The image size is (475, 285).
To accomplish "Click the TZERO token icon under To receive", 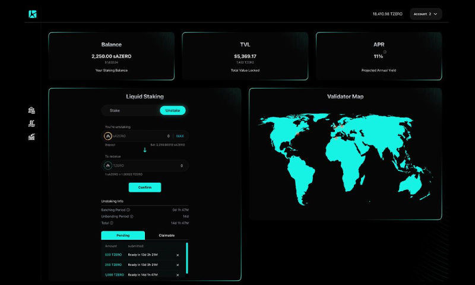I will [x=108, y=165].
